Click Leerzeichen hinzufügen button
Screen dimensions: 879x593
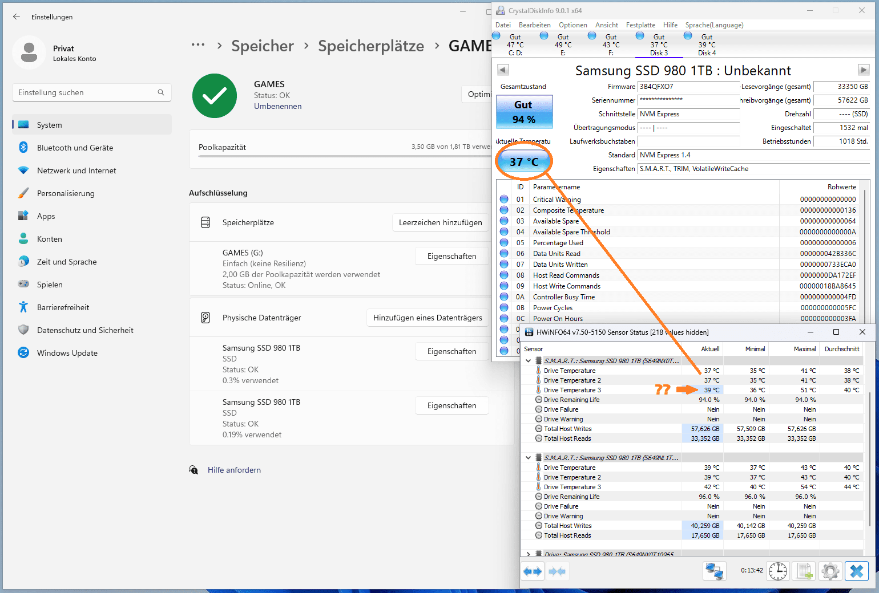point(440,222)
